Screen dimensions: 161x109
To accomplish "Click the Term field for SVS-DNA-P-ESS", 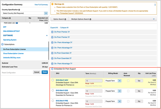I will pyautogui.click(x=94, y=91).
